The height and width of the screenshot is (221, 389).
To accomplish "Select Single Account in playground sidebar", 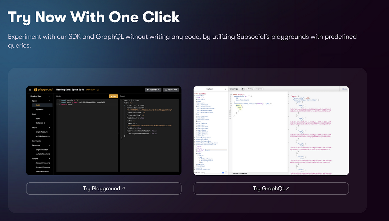I will coord(41,132).
